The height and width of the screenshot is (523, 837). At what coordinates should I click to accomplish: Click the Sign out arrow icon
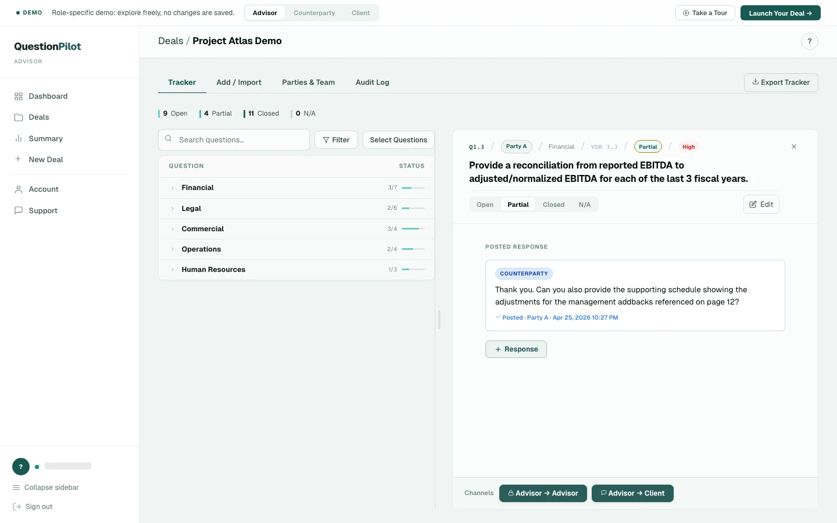point(17,507)
